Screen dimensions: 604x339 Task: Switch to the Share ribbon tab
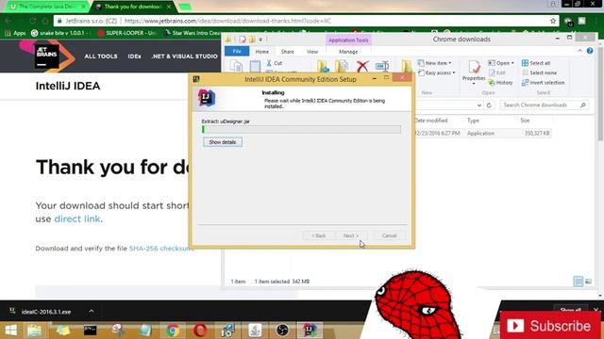pyautogui.click(x=287, y=52)
